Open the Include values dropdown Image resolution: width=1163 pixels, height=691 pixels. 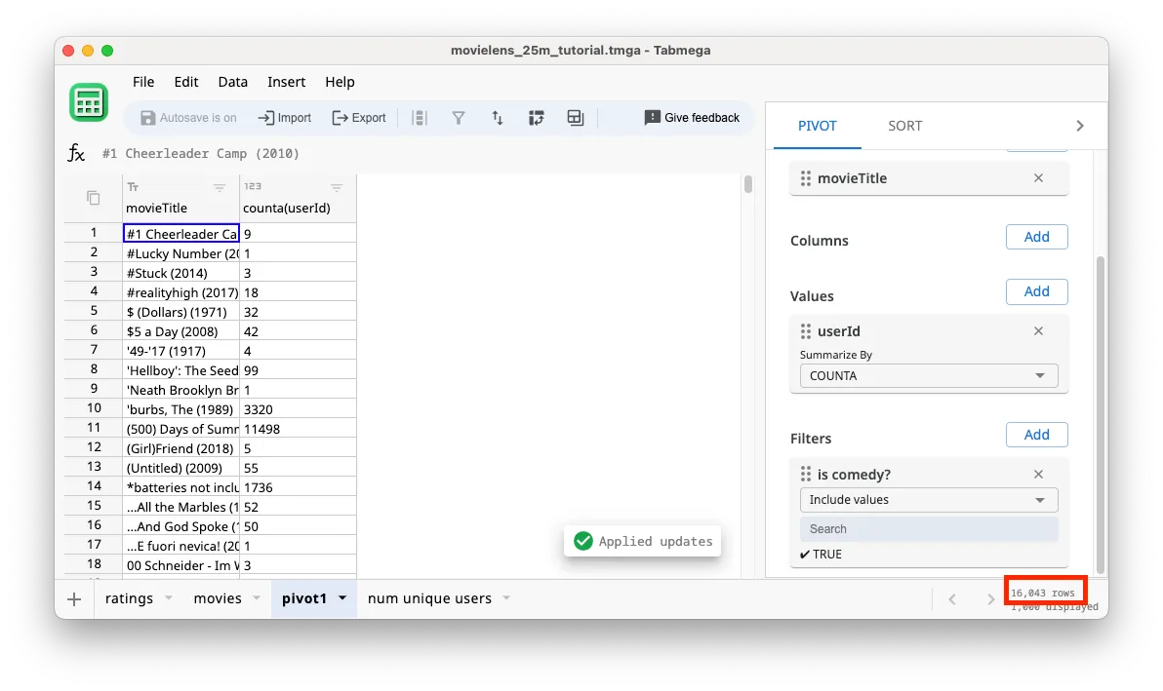click(x=927, y=499)
